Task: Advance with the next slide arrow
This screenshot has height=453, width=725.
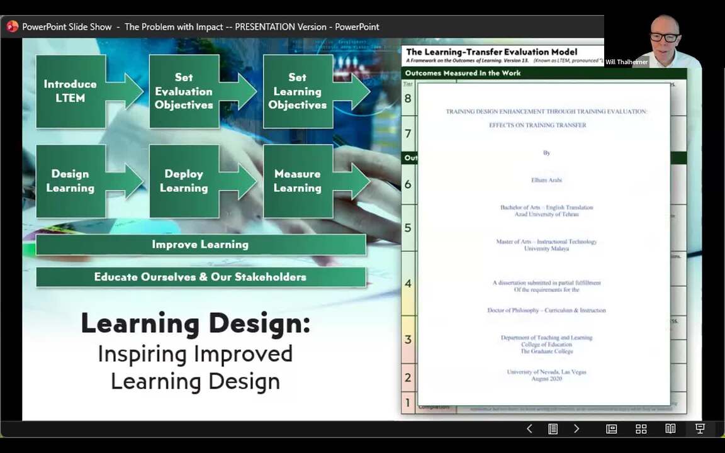Action: coord(576,428)
